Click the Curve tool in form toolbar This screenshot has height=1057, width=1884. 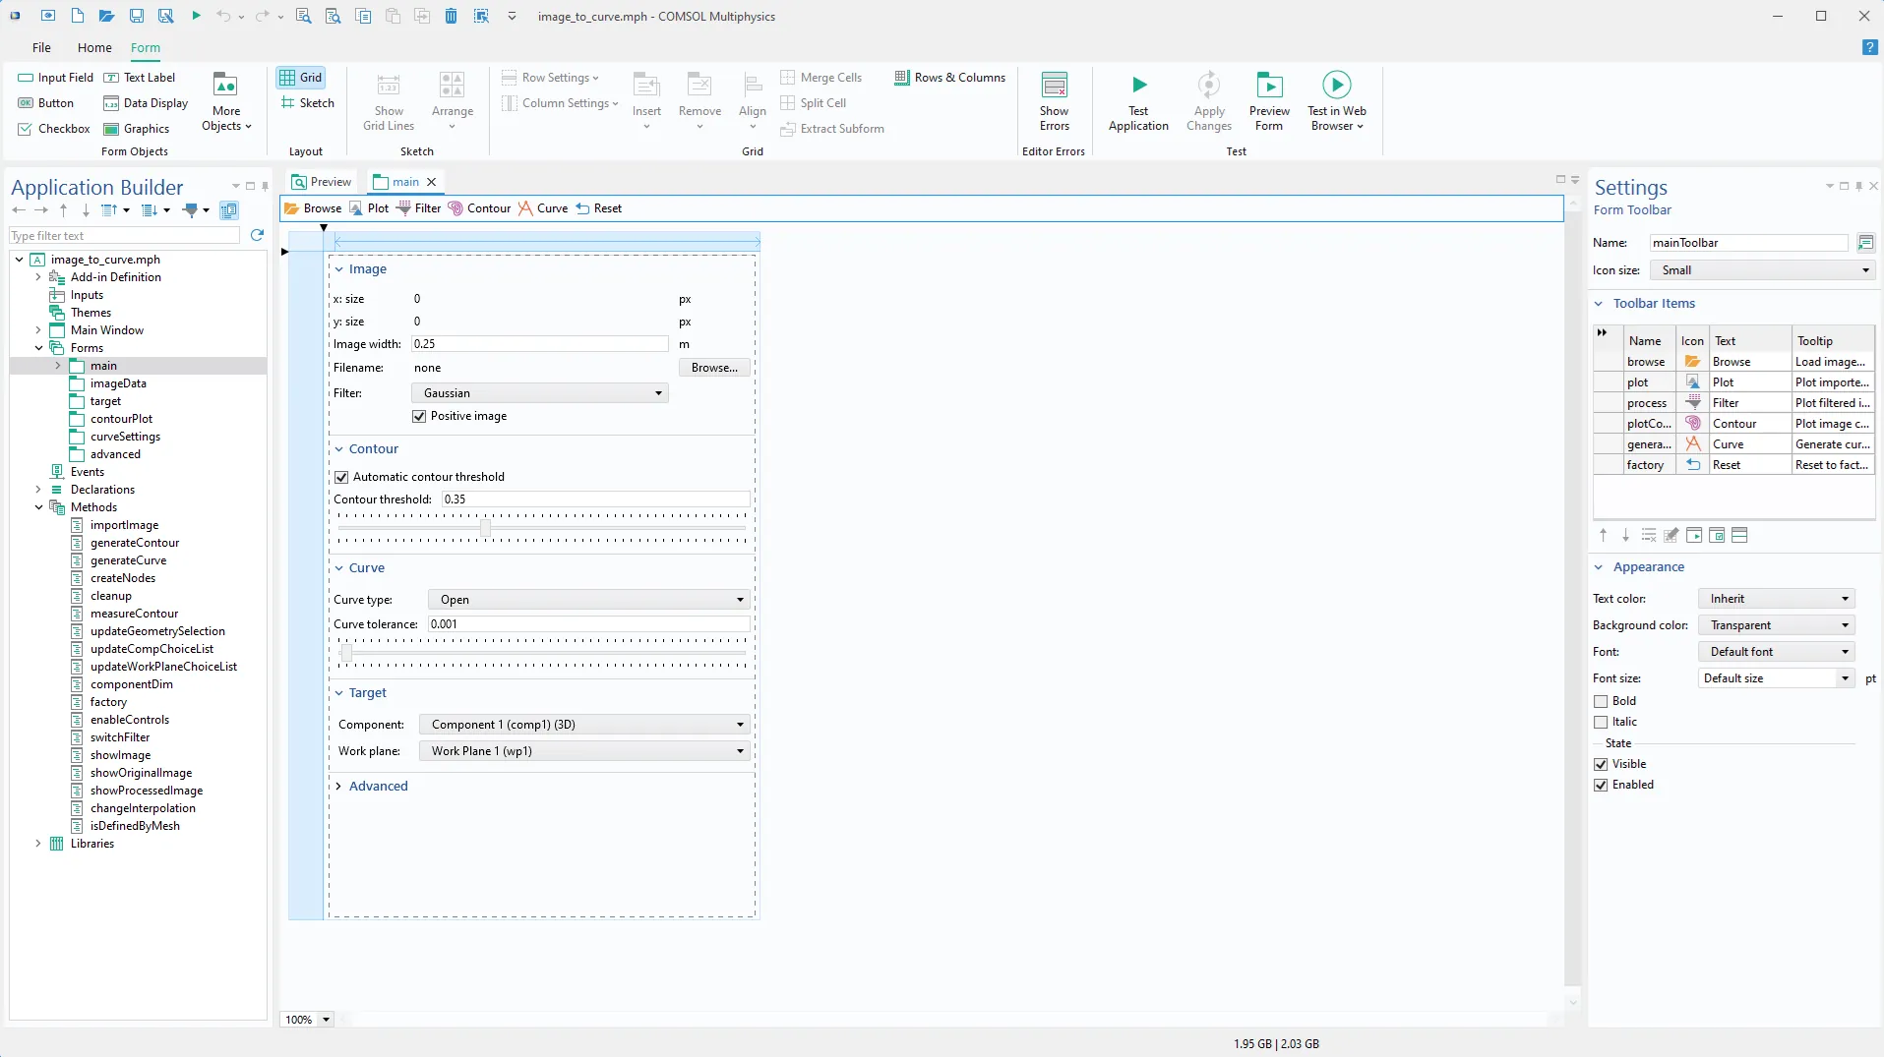point(526,208)
